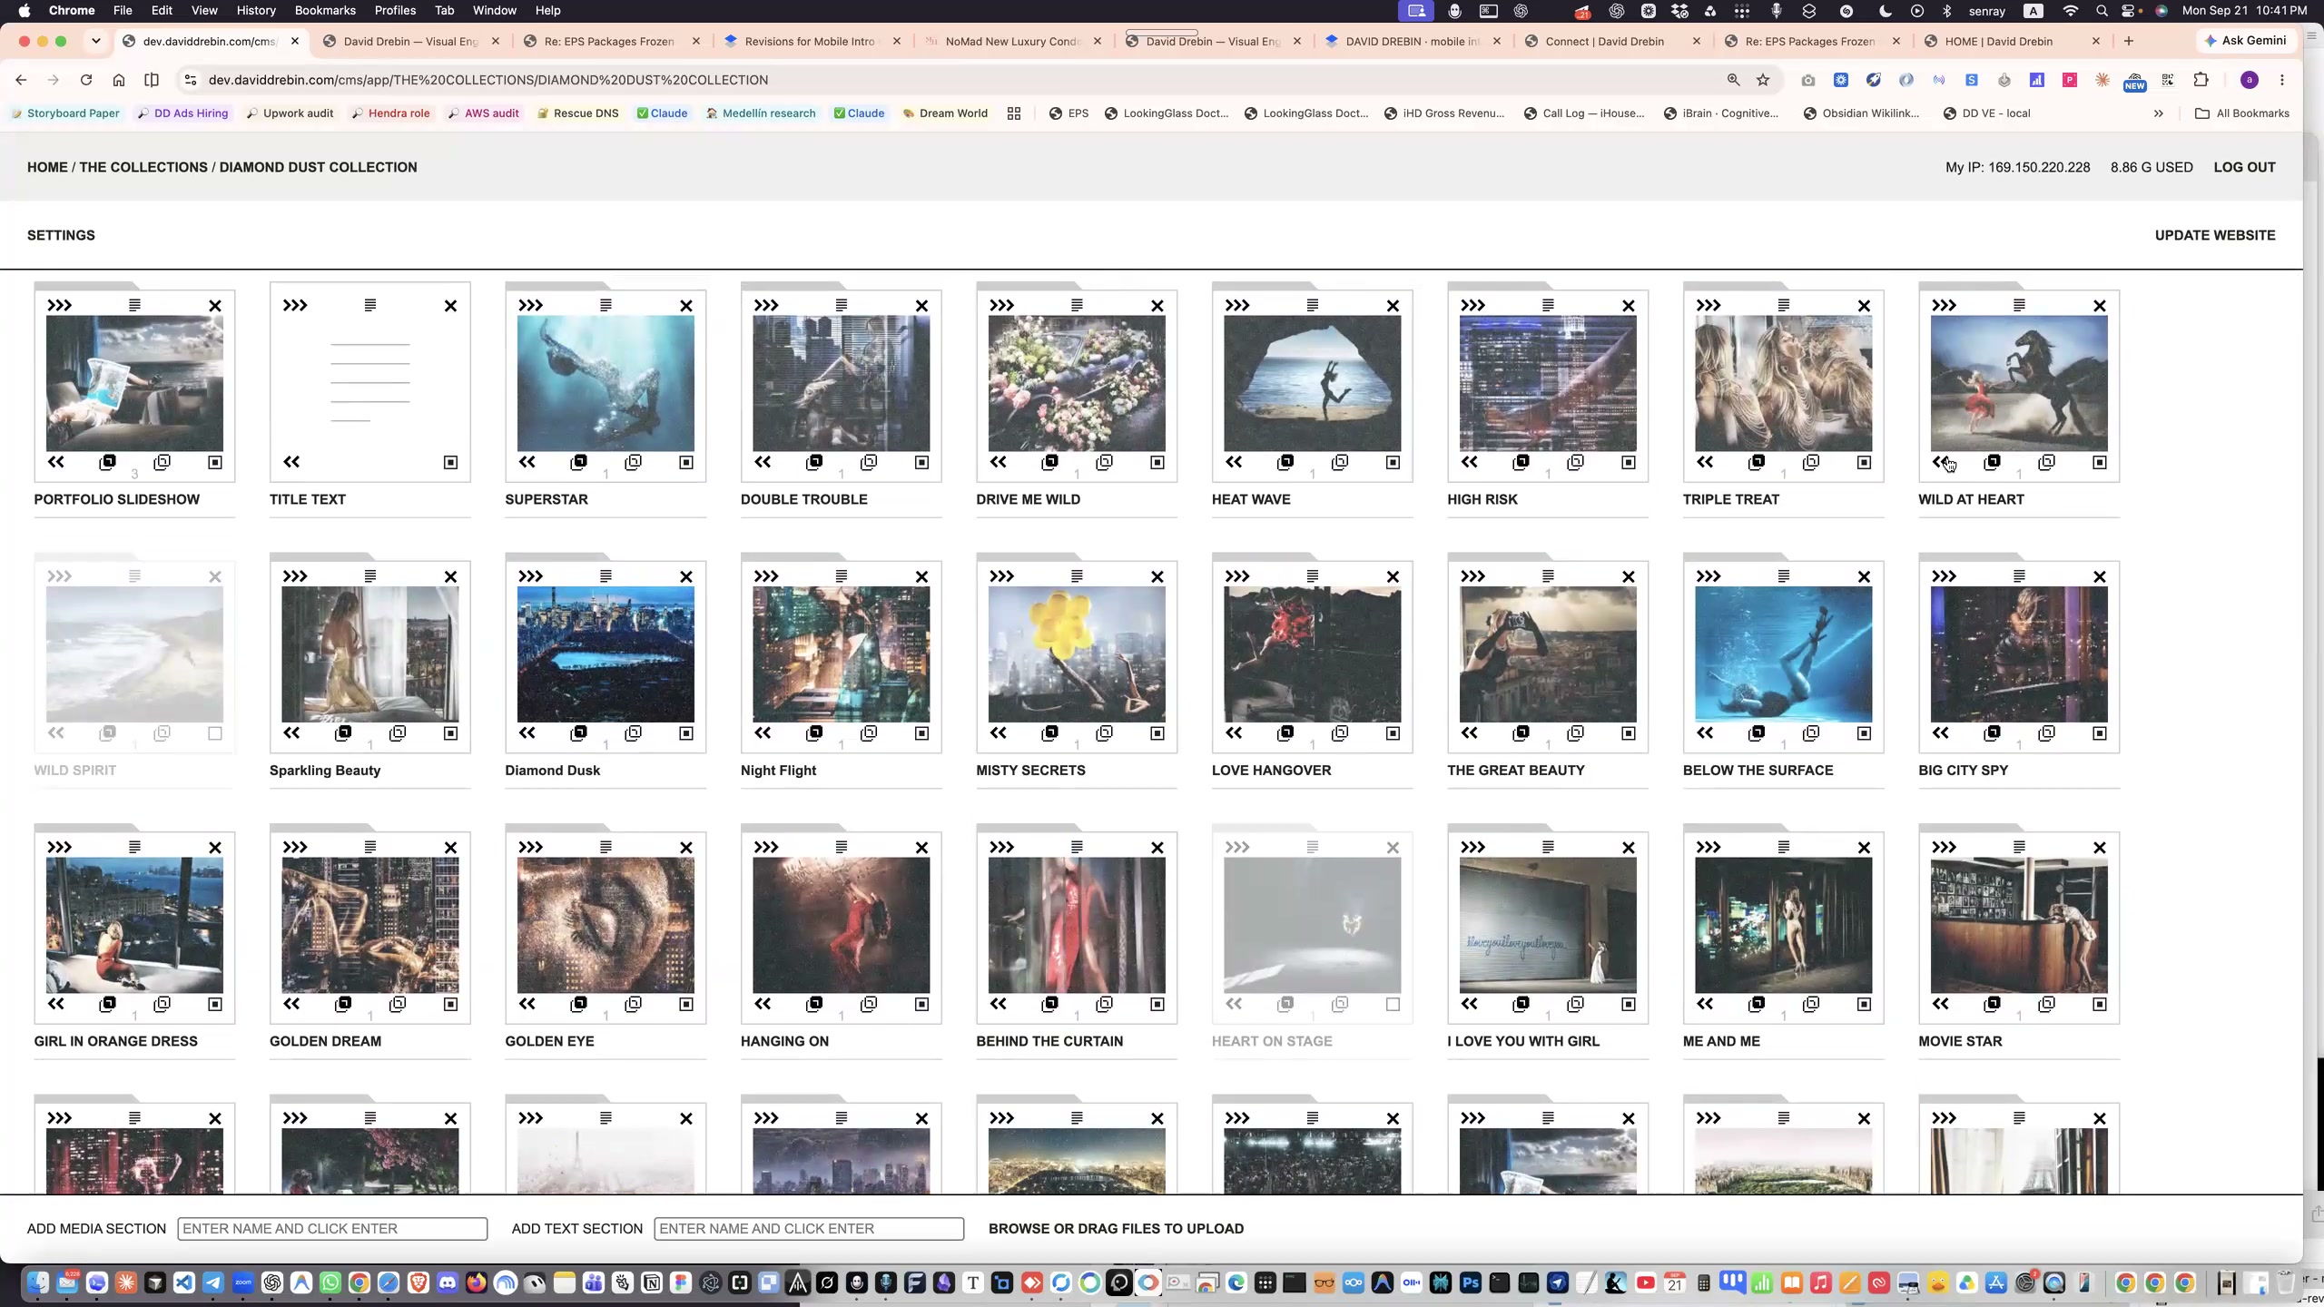2324x1307 pixels.
Task: Open the History menu in menu bar
Action: pos(256,10)
